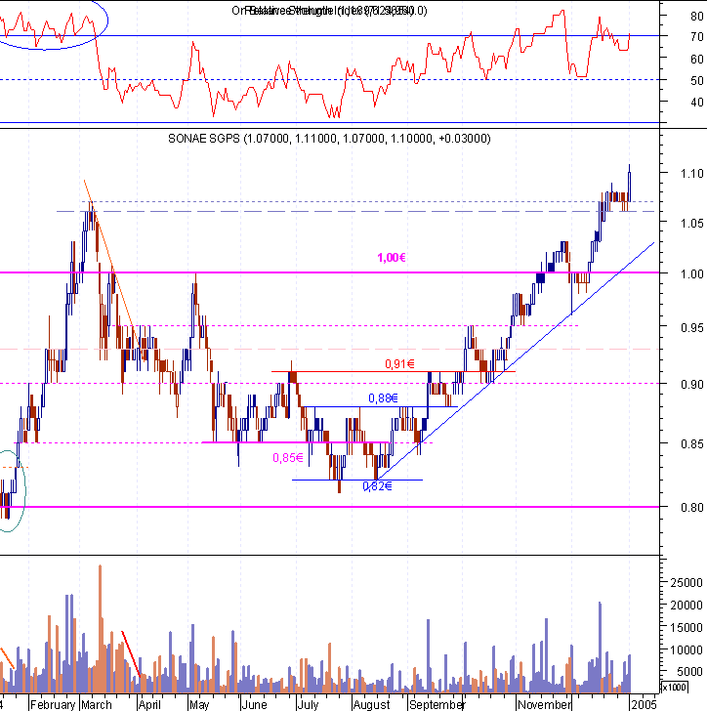Select the blue 0,82€ low label

[x=377, y=486]
